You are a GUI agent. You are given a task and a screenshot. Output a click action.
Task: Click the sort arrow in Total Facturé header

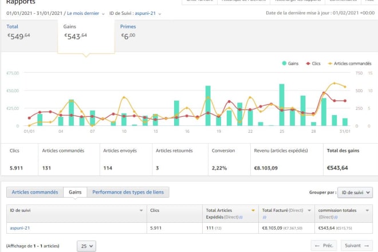309,211
